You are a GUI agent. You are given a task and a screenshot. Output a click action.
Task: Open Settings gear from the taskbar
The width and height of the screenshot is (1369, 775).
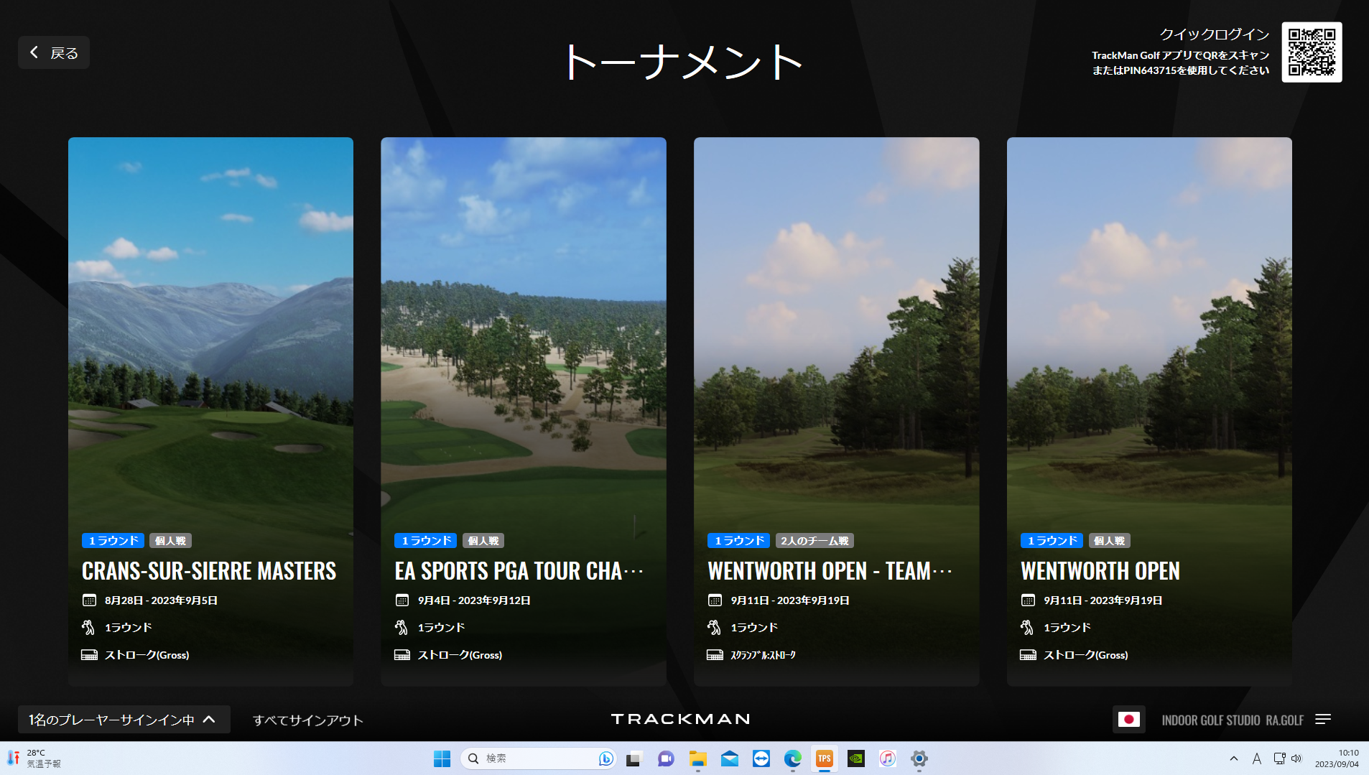(919, 758)
